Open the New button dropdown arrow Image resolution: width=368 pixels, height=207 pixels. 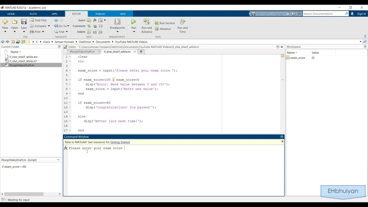click(5, 32)
